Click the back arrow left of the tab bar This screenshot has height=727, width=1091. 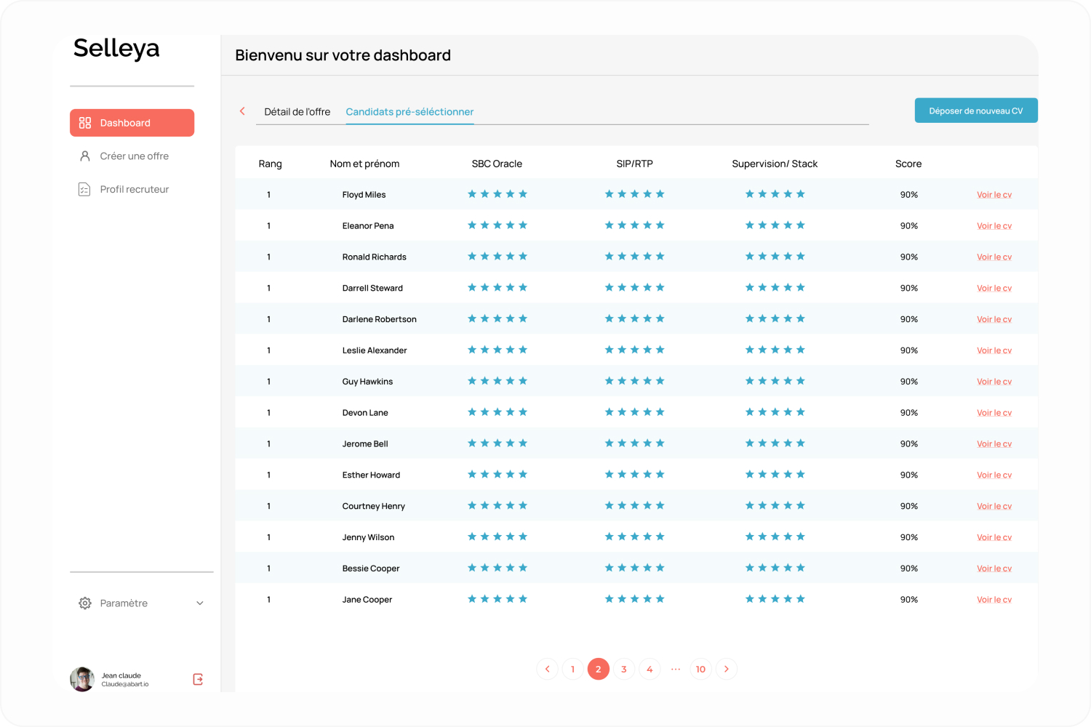(242, 111)
